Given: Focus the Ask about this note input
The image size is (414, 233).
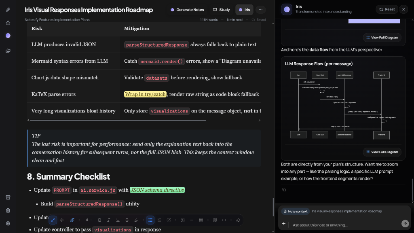Looking at the screenshot, I should 345,225.
